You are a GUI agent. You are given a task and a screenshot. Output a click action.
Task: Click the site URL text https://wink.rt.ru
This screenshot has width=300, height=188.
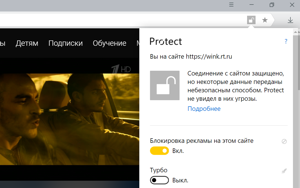coord(209,56)
